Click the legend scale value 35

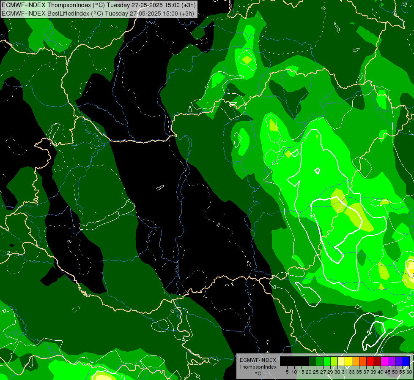click(x=359, y=372)
